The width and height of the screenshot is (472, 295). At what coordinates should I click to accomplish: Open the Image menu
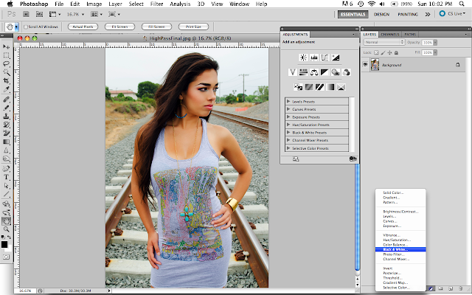[x=94, y=4]
